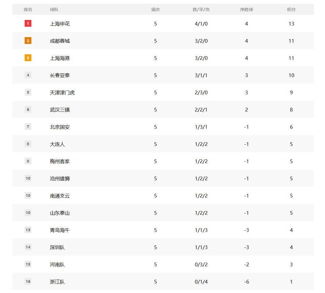
Task: Click the 积分 column header
Action: (x=291, y=10)
